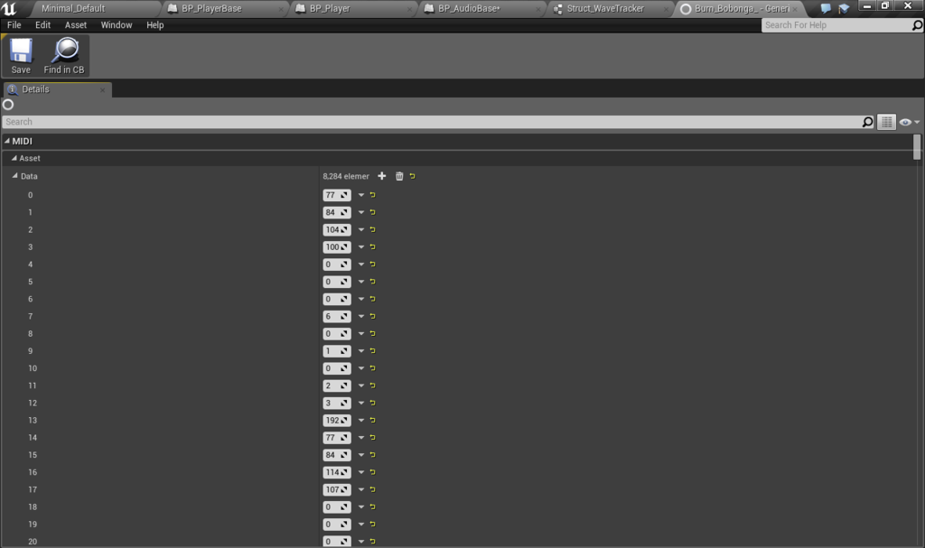
Task: Click the Details panel scrollbar thumb
Action: pos(917,147)
